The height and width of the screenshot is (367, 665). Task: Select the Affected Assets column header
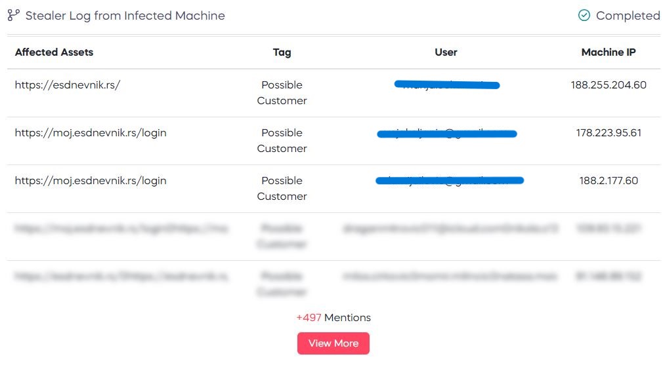(54, 52)
